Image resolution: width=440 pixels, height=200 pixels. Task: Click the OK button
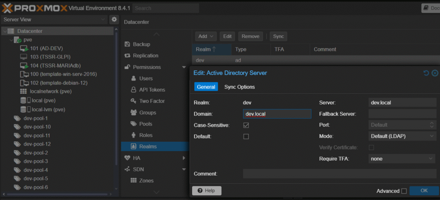424,191
